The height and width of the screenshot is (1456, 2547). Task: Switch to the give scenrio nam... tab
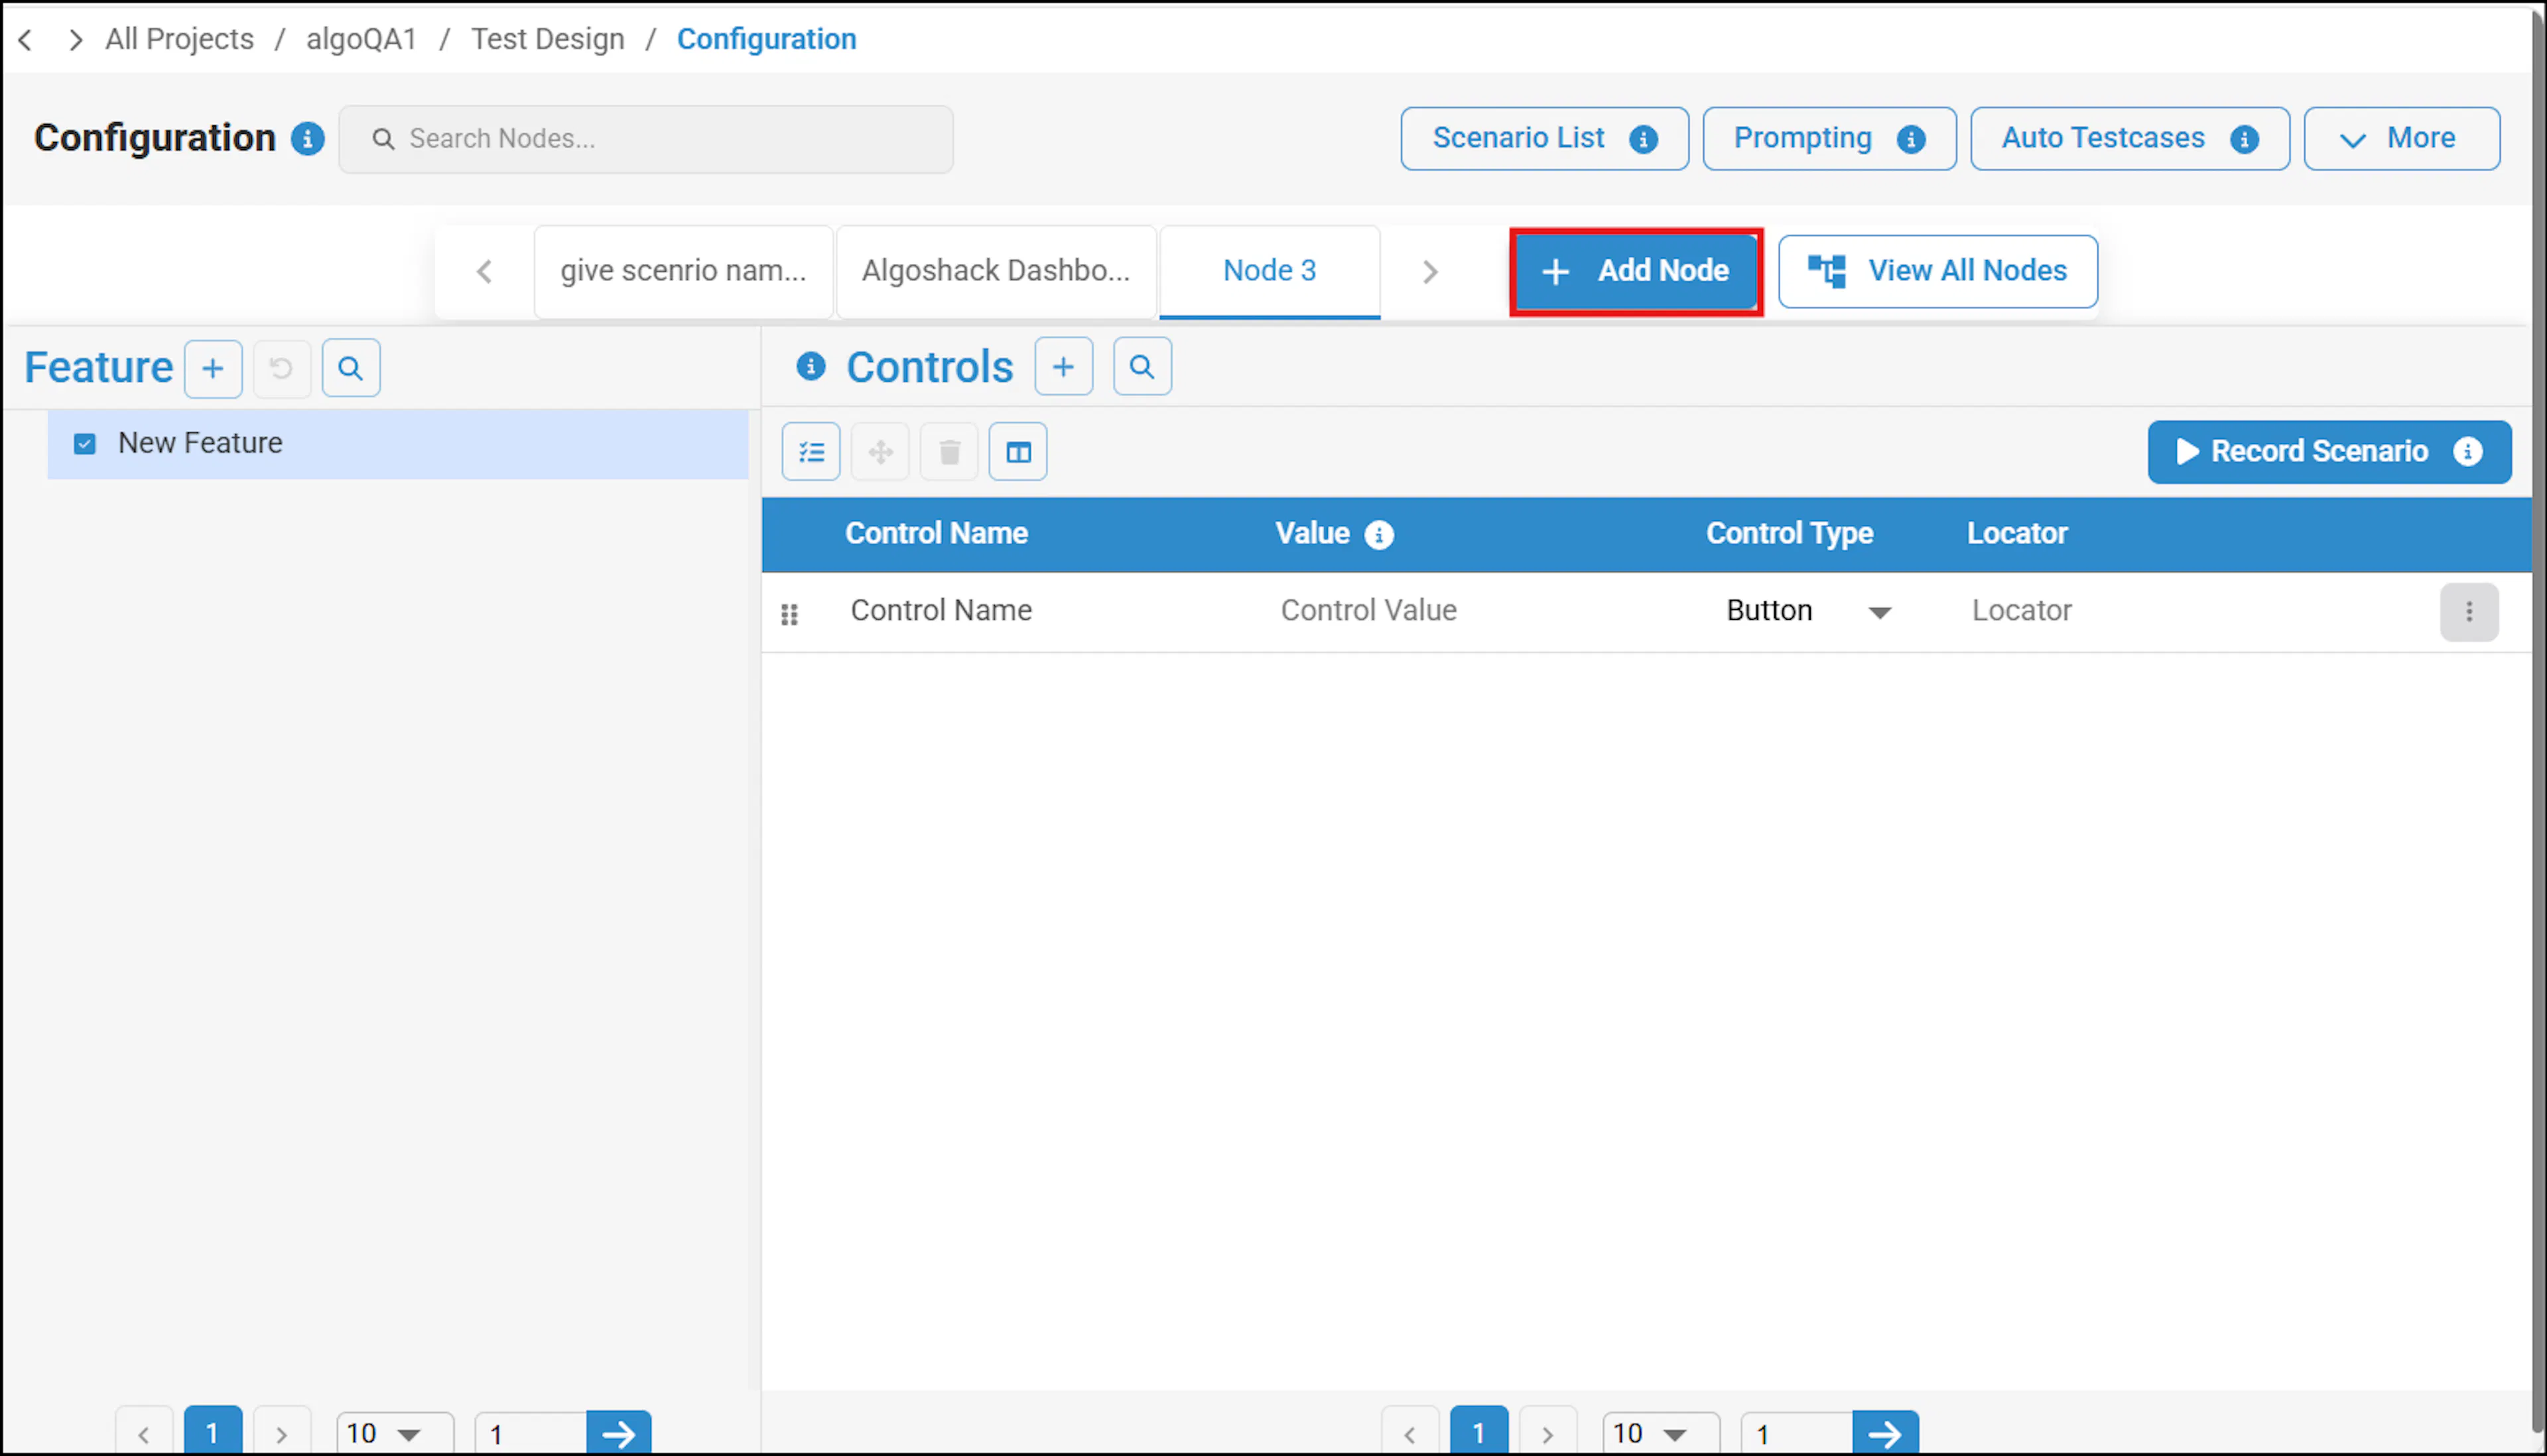click(683, 271)
